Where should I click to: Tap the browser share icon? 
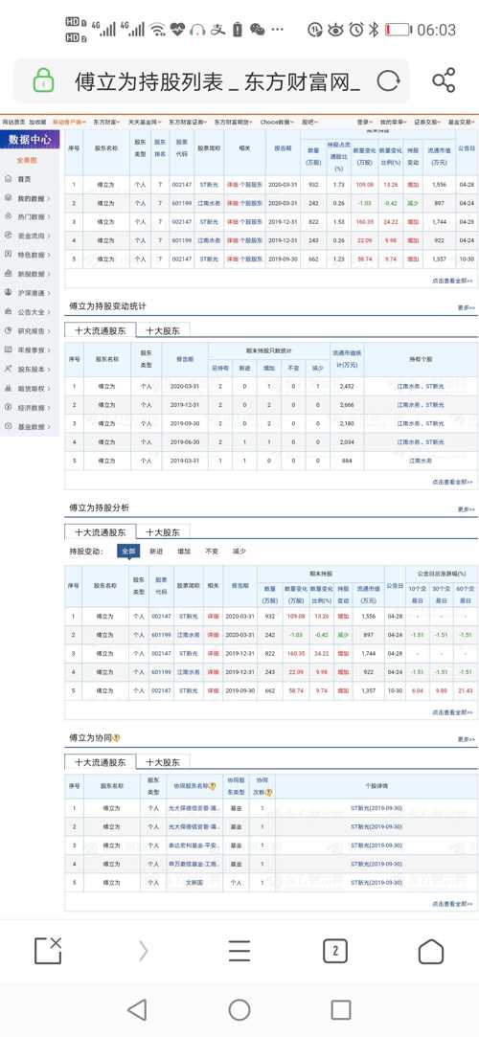(x=444, y=80)
